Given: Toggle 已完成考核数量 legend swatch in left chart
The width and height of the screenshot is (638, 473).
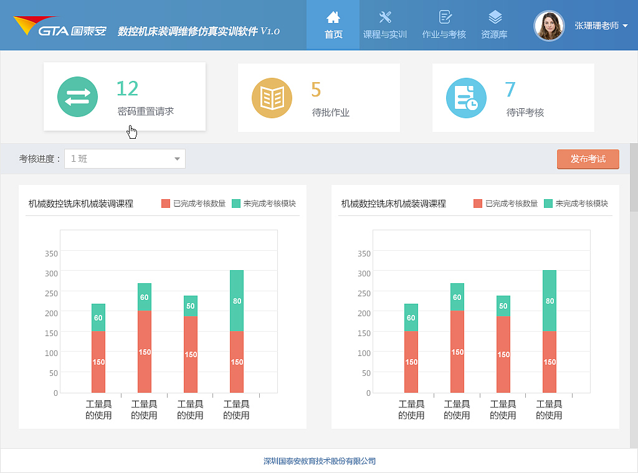Looking at the screenshot, I should pos(166,204).
